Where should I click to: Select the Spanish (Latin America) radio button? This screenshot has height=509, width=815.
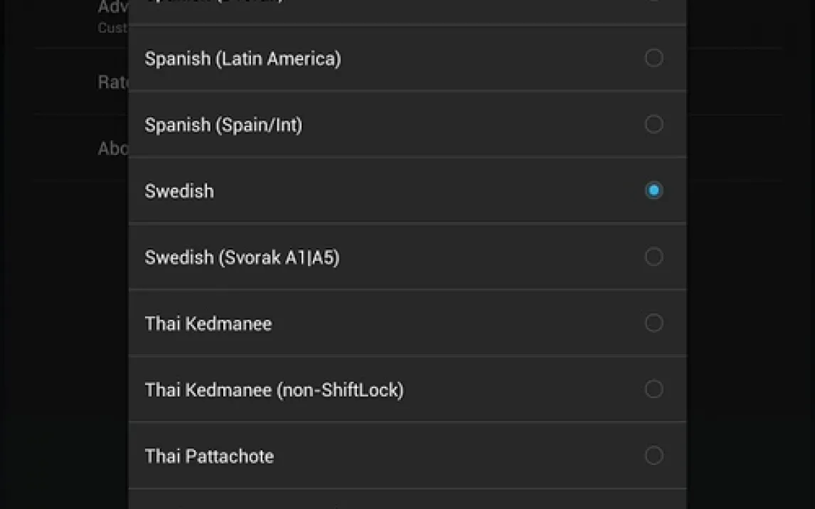[654, 58]
